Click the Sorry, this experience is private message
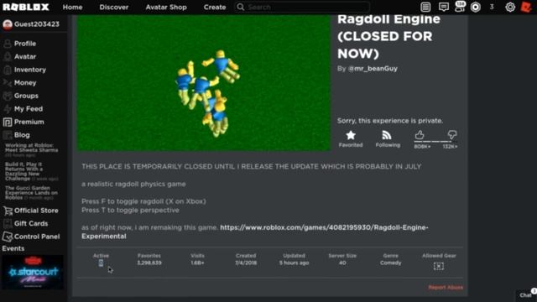 coord(389,121)
